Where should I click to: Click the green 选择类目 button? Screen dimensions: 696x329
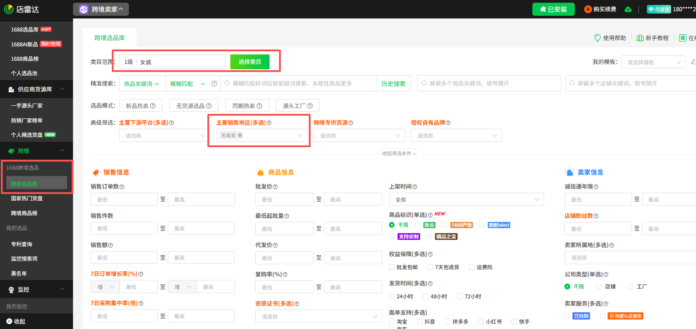250,62
